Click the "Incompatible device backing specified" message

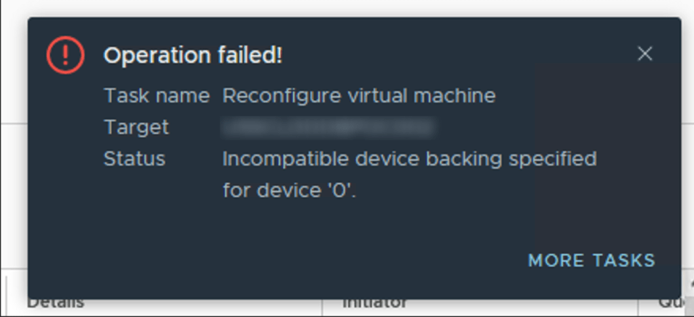pyautogui.click(x=409, y=159)
